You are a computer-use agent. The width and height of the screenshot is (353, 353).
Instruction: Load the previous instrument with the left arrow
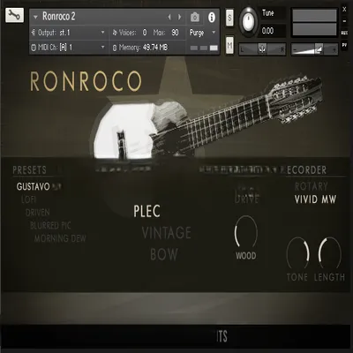tap(169, 18)
